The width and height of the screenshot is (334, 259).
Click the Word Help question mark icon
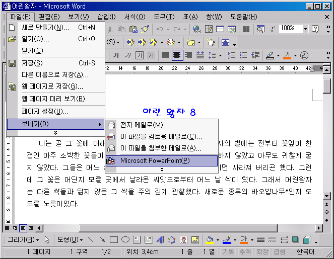pos(315,29)
